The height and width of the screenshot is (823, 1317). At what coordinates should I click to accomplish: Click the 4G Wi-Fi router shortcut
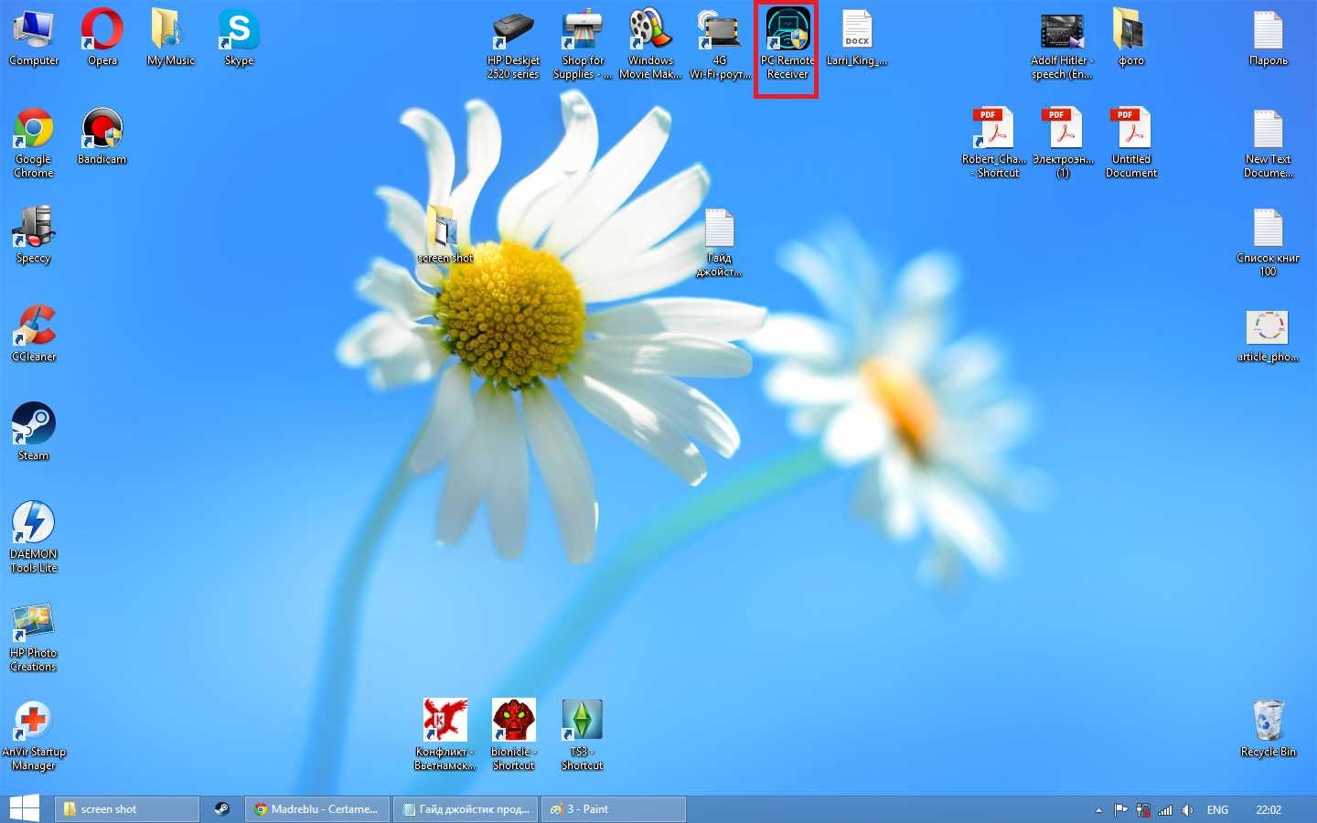720,45
